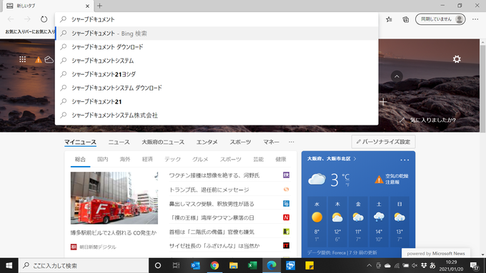Select the suggestion reading exactly シャープドキュメント21
This screenshot has width=486, height=273.
point(217,101)
